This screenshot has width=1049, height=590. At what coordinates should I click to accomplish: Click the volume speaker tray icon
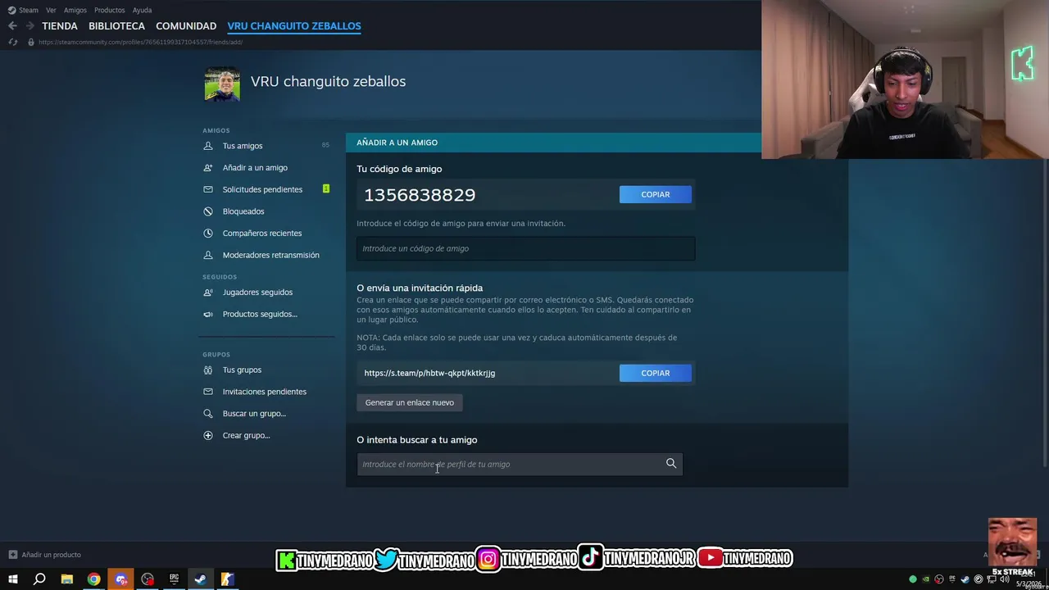1005,579
